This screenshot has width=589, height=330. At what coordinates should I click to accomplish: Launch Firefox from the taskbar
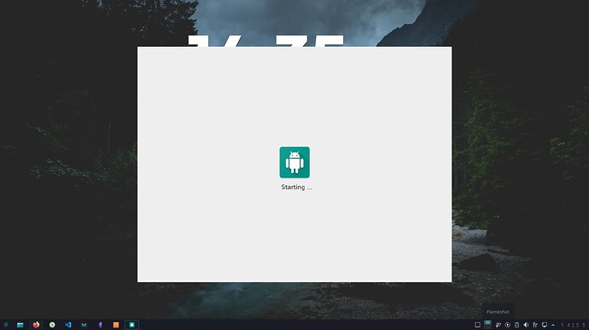[x=36, y=325]
